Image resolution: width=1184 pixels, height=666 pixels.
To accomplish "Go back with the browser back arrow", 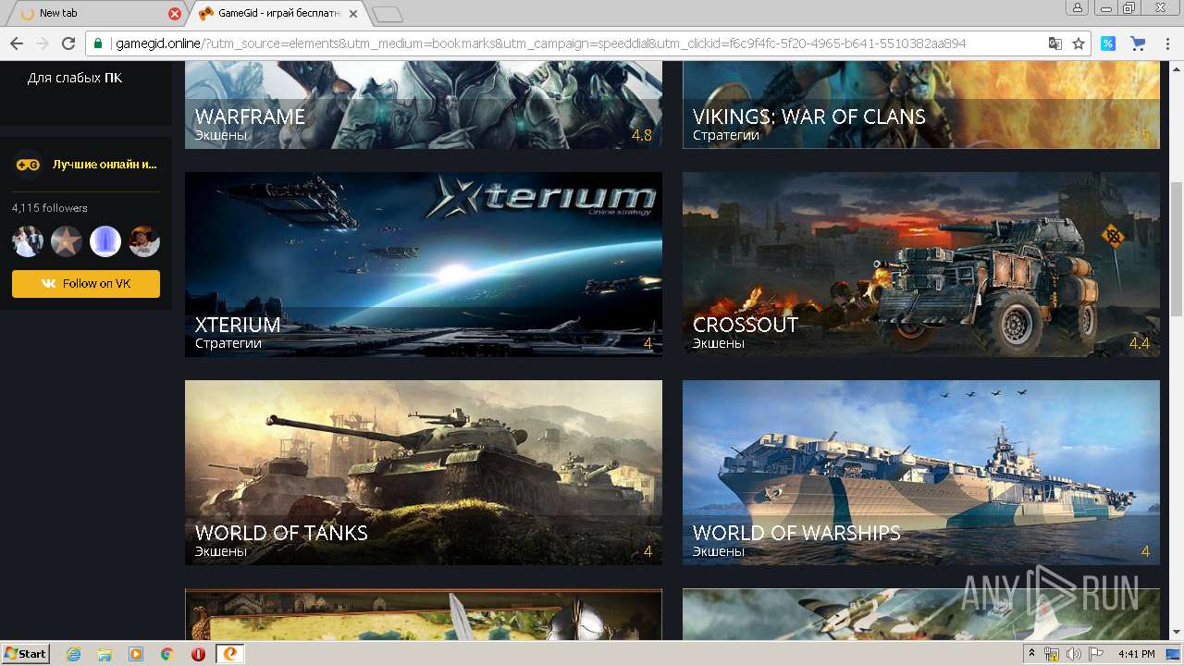I will coord(17,43).
